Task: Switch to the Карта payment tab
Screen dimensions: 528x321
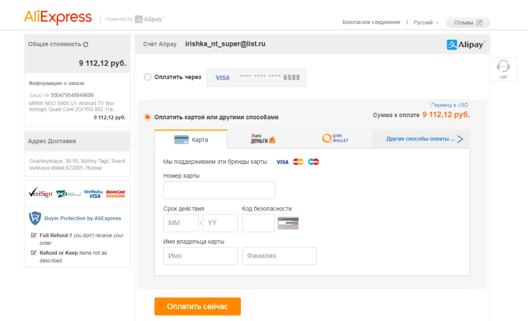Action: tap(191, 140)
